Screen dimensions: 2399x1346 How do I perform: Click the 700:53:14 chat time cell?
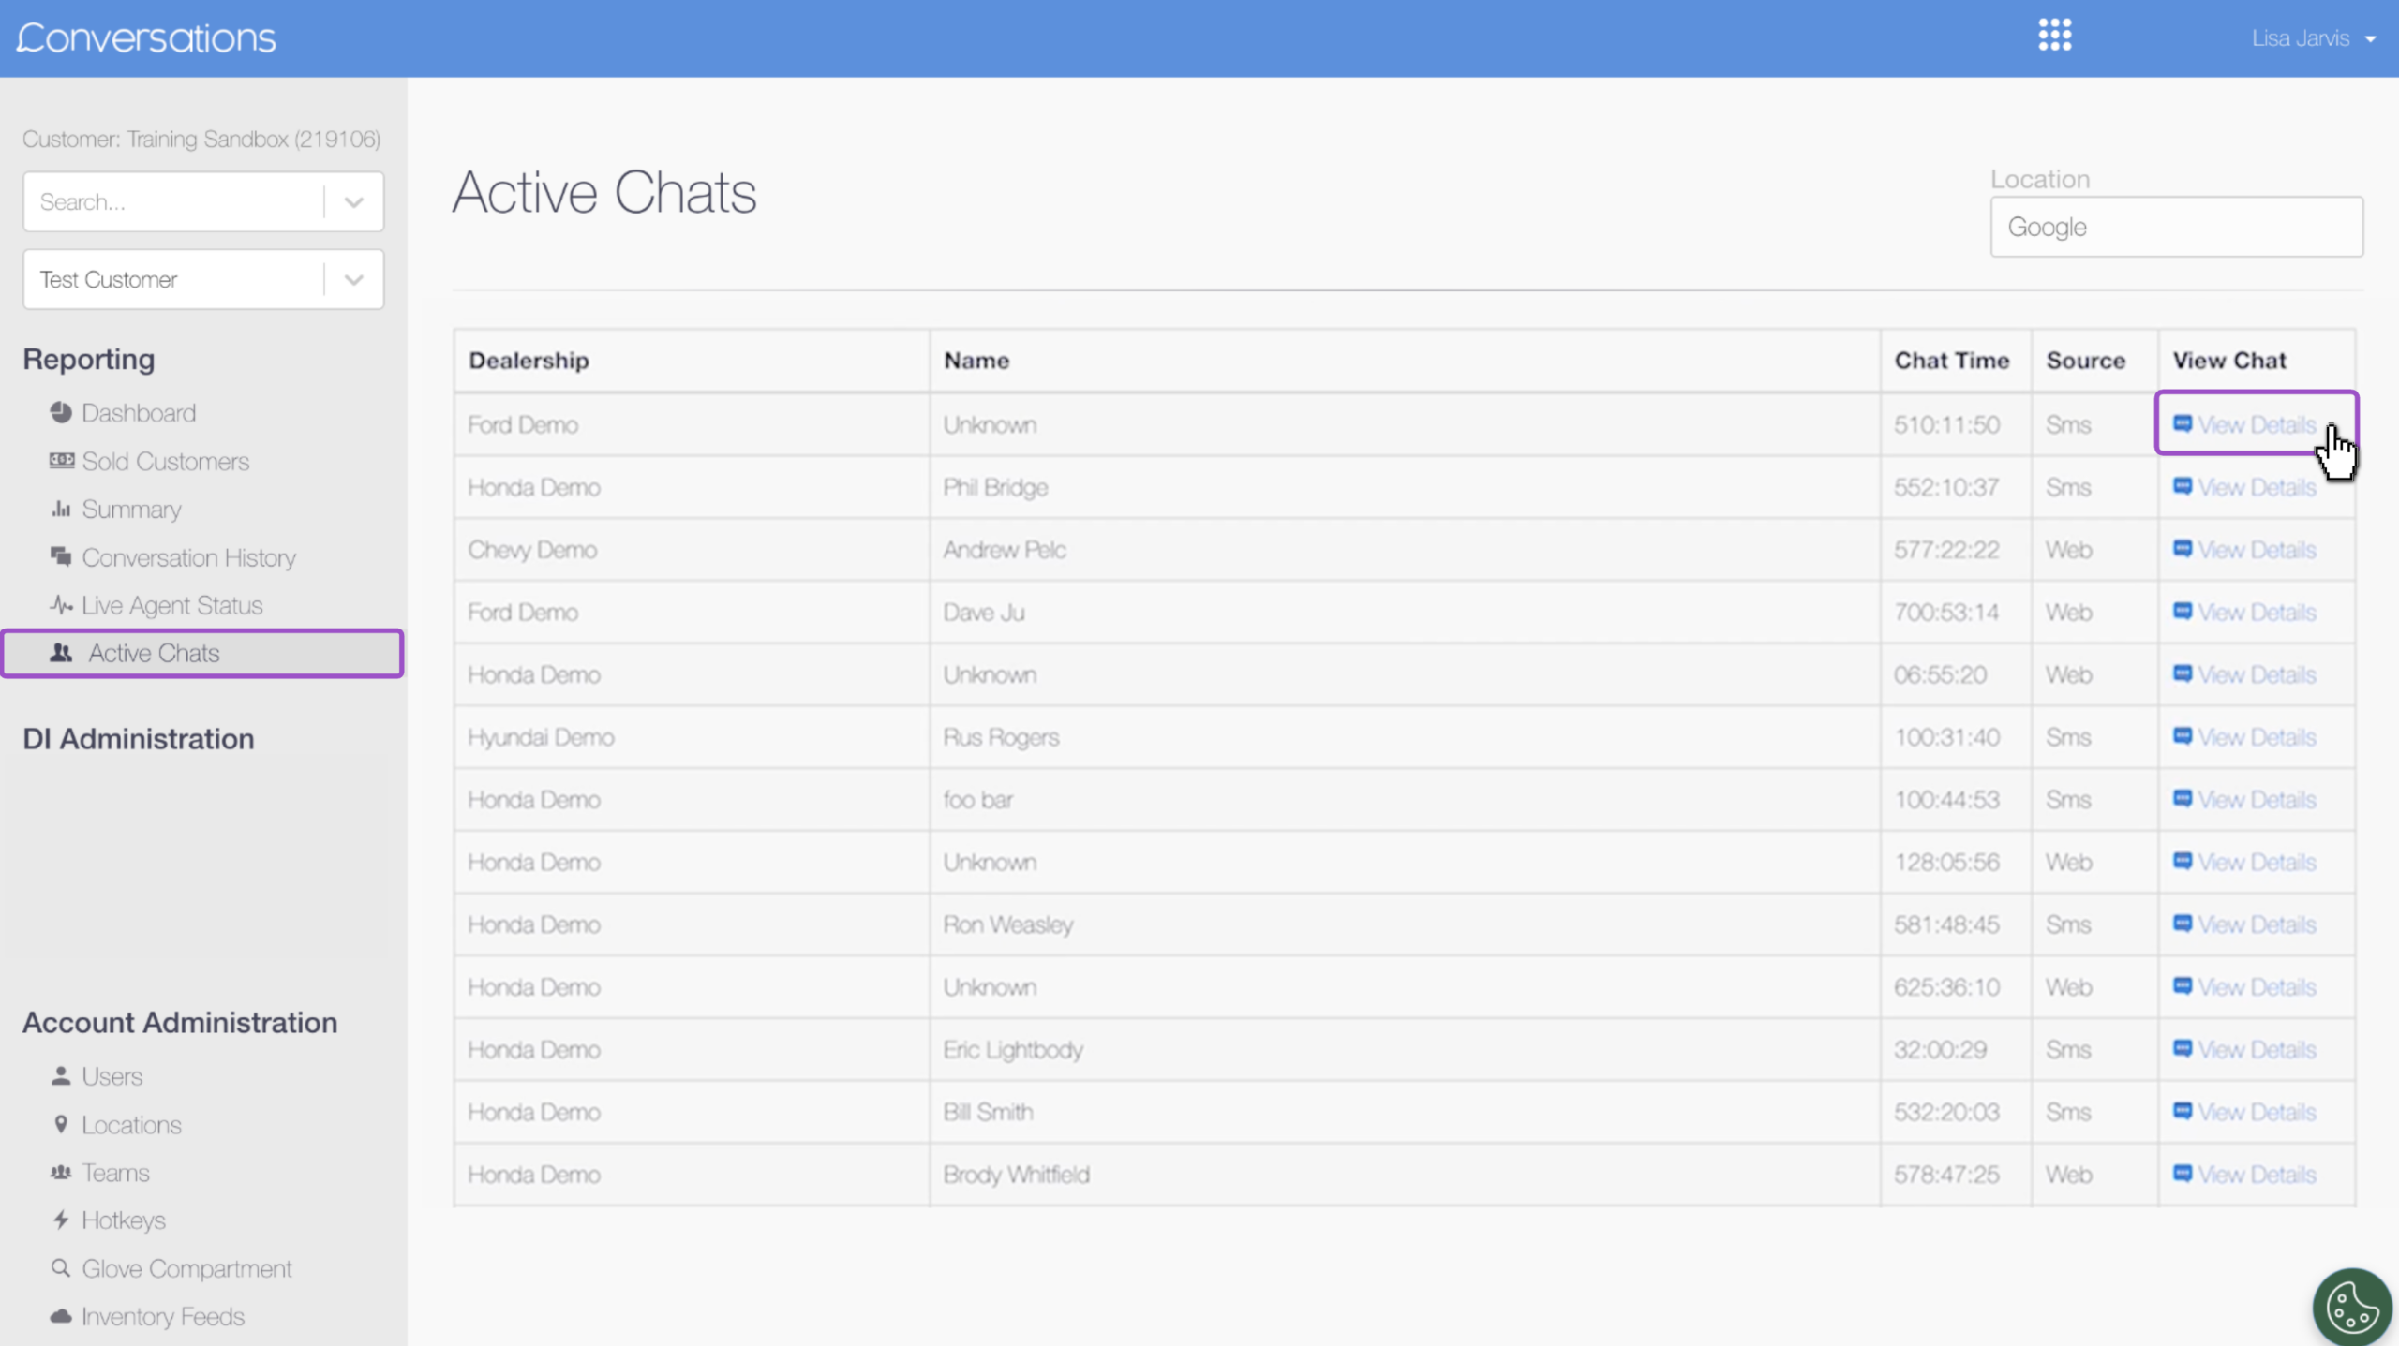coord(1955,613)
